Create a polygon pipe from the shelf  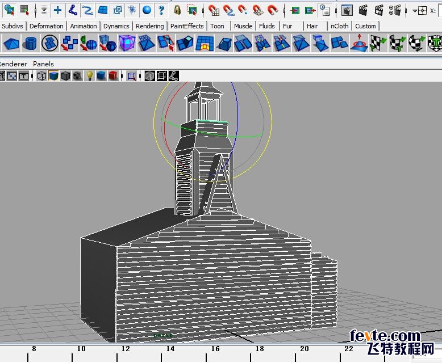click(31, 43)
